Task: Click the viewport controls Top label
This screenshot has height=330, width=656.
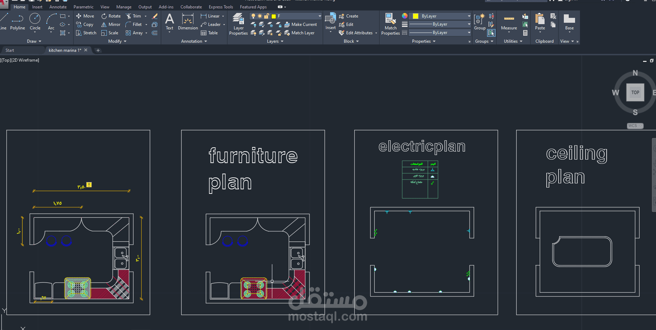Action: (x=6, y=60)
